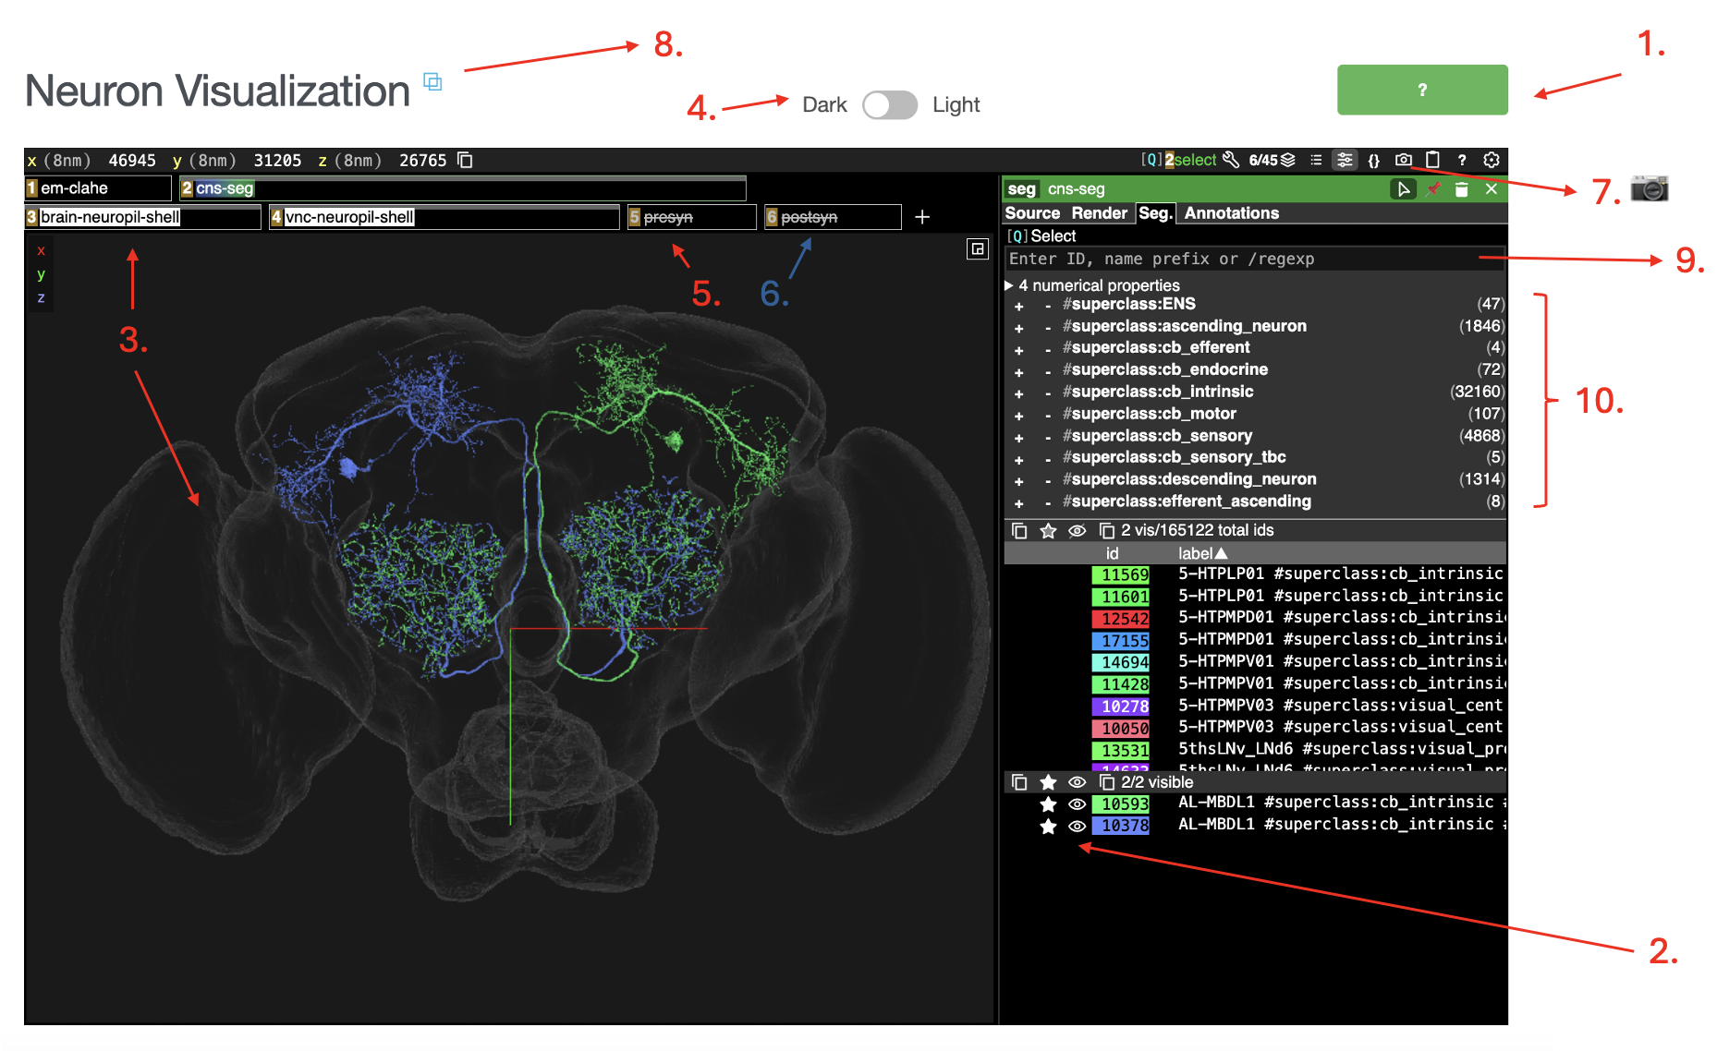The height and width of the screenshot is (1051, 1717).
Task: Open the Annotations tab
Action: tap(1231, 213)
